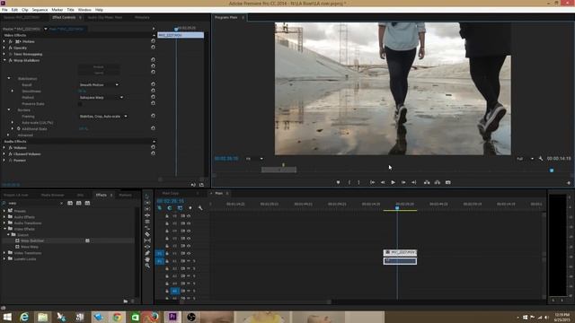Expand the Presets folder in Effects

pos(4,211)
